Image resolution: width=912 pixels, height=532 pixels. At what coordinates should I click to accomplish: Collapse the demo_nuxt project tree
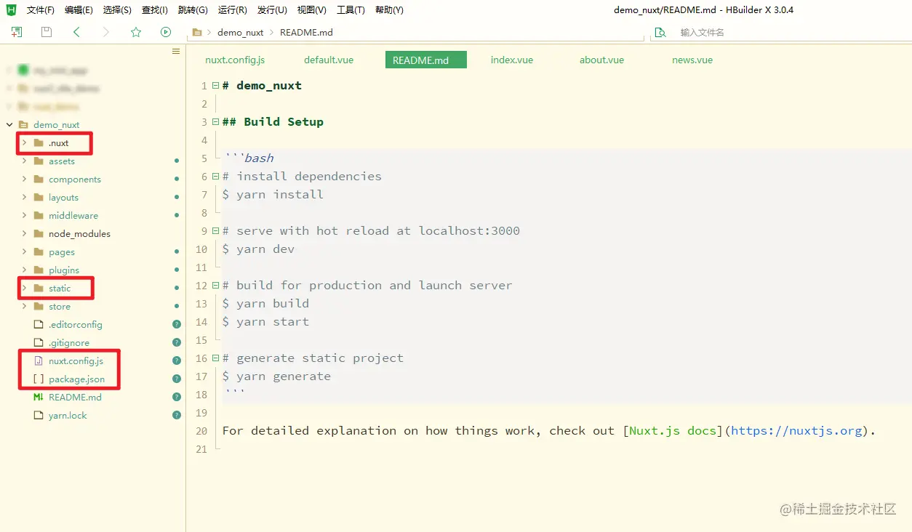pos(9,125)
